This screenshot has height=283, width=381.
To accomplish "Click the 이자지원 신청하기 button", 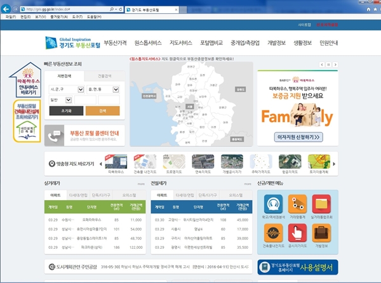I will coord(298,137).
